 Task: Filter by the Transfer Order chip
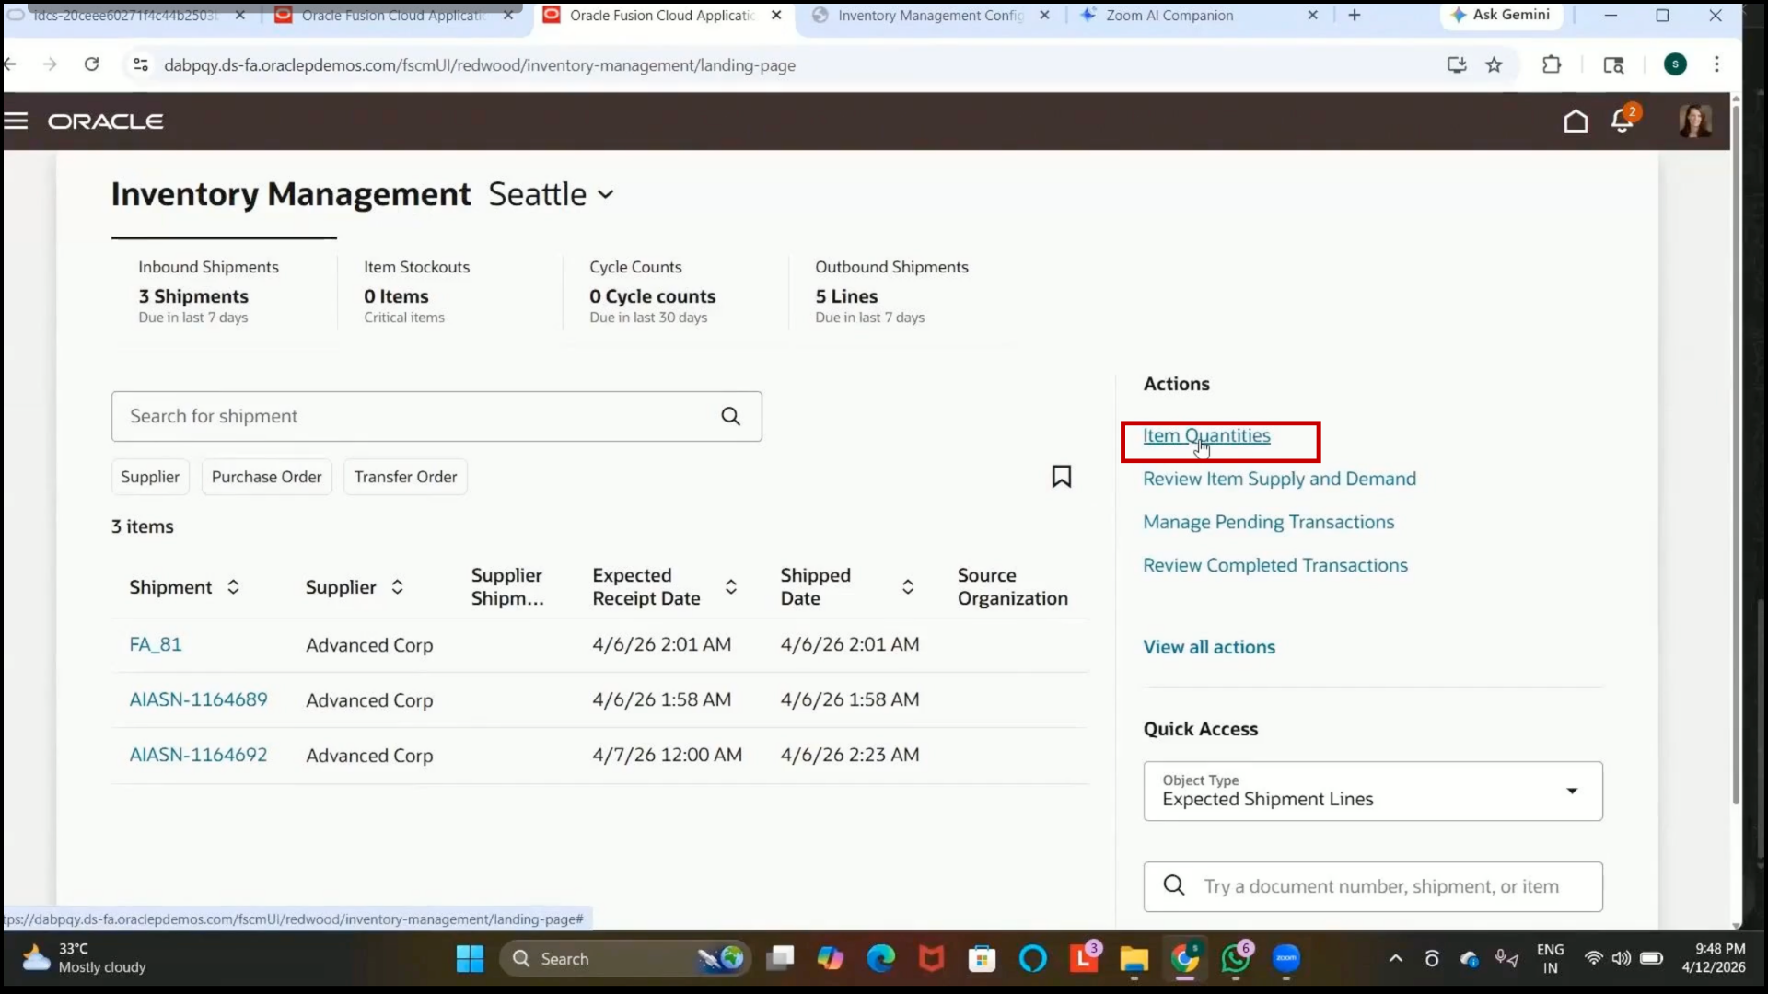coord(405,477)
